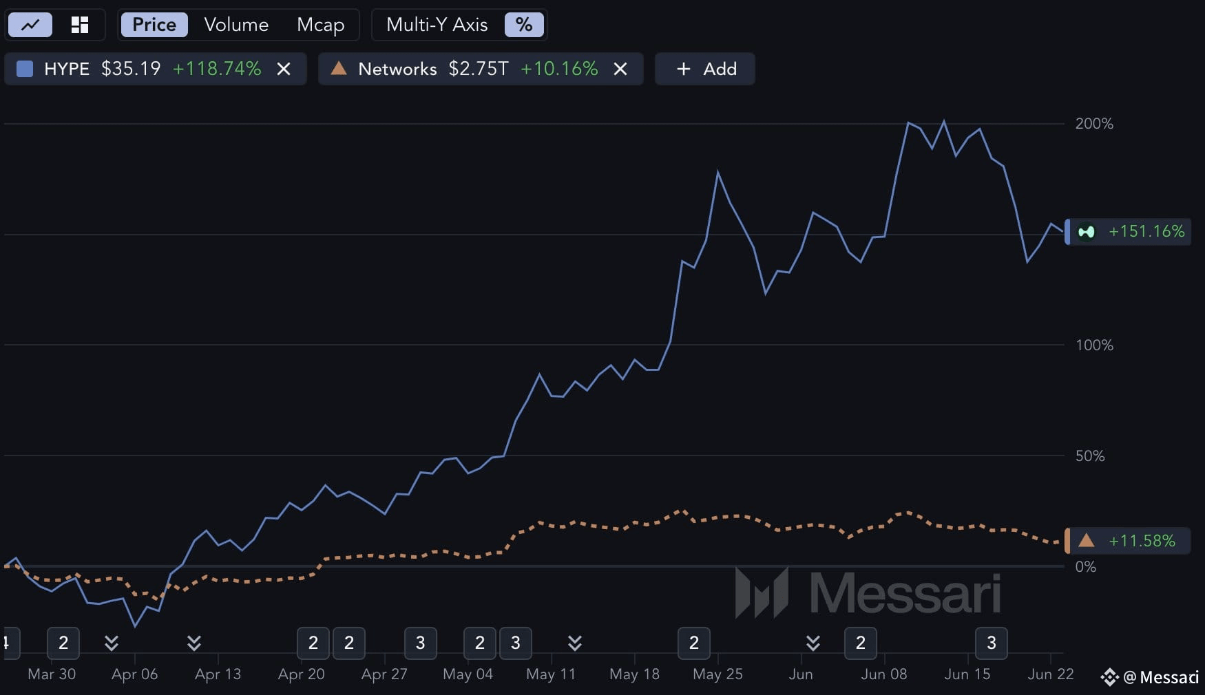
Task: Click the Jun 08 date label
Action: [x=884, y=674]
